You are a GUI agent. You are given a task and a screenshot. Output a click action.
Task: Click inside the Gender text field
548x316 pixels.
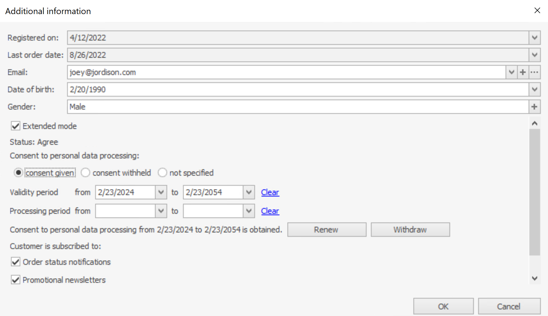(x=297, y=107)
